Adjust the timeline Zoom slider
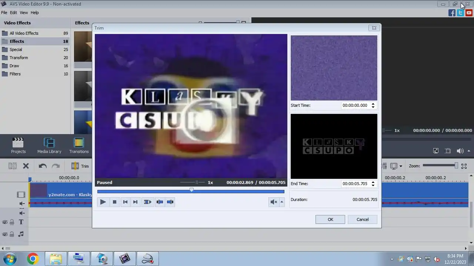Screen dimensions: 474x266 click(x=440, y=166)
